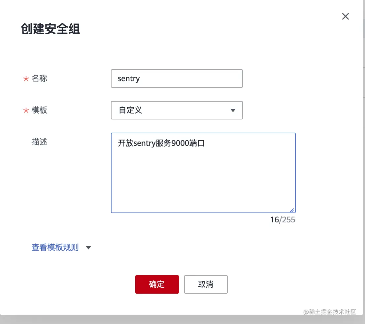Cancel using the 取消 button
The width and height of the screenshot is (365, 324).
coord(206,284)
